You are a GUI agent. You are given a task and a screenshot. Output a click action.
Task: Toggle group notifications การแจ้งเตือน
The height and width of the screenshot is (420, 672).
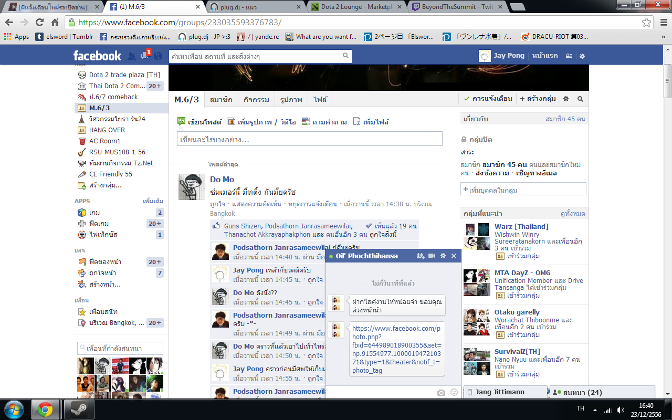tap(488, 99)
